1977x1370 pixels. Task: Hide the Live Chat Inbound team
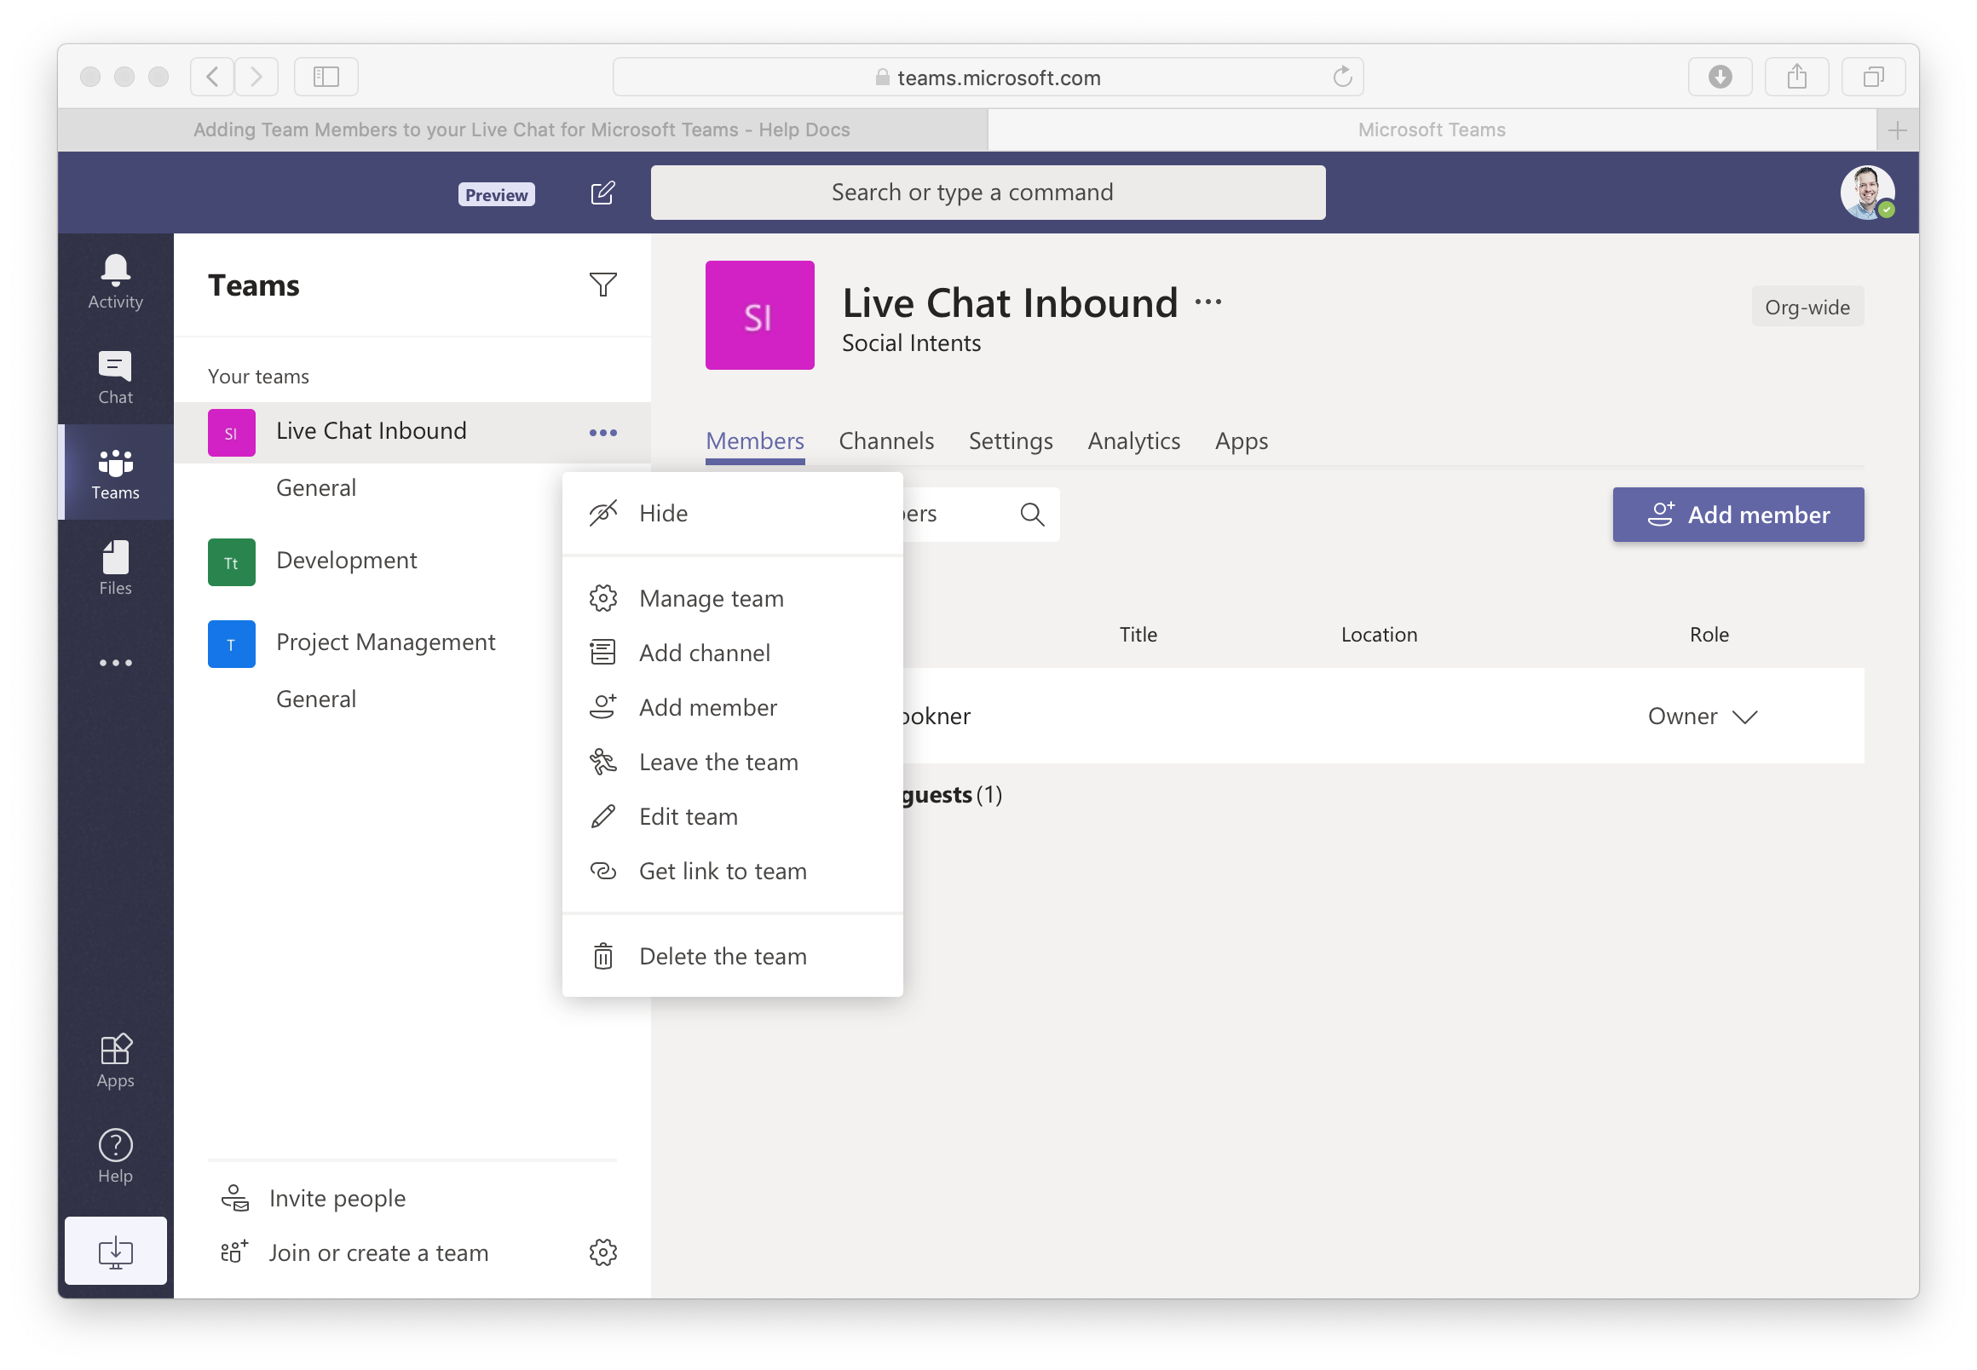pyautogui.click(x=661, y=512)
